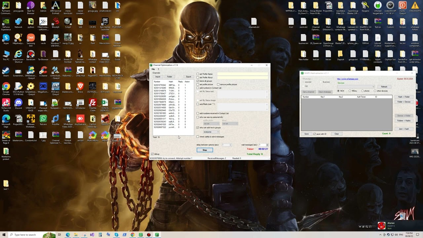The image size is (423, 238).
Task: Launch FileZilla Client desktop shortcut
Action: coord(93,105)
